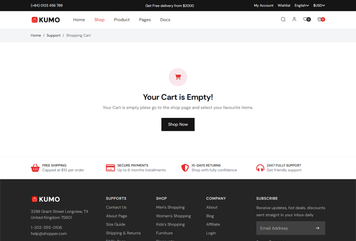The width and height of the screenshot is (356, 241).
Task: Click Home in the breadcrumb
Action: pyautogui.click(x=36, y=36)
